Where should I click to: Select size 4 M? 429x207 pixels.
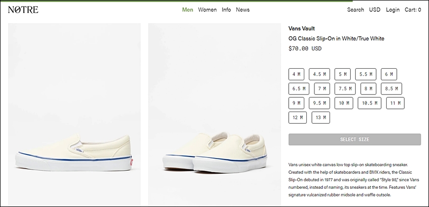tap(296, 74)
